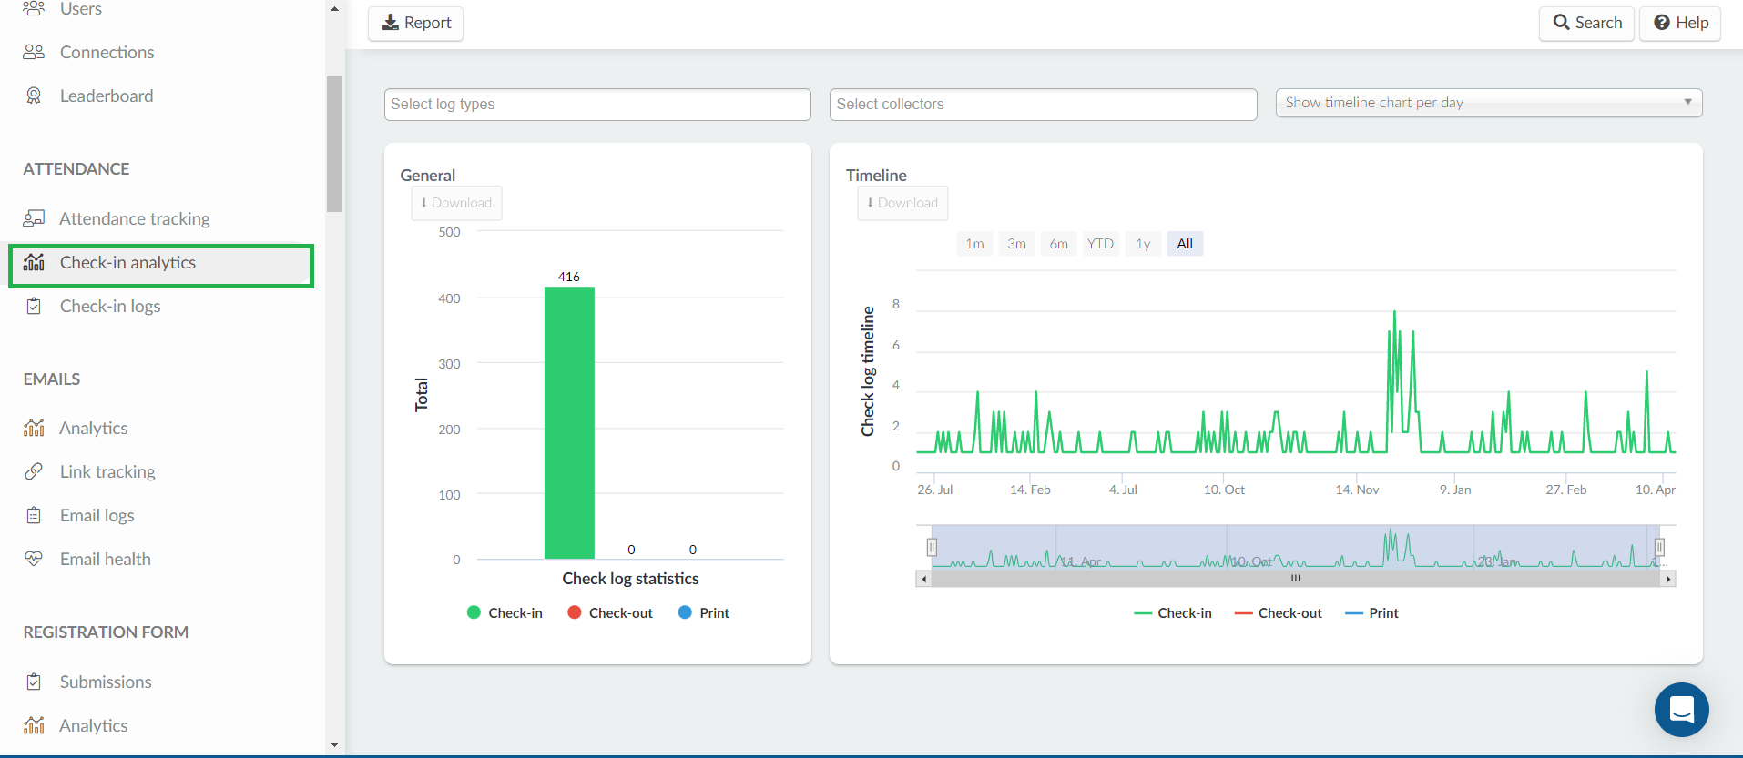Open Email health
The image size is (1743, 758).
point(106,559)
